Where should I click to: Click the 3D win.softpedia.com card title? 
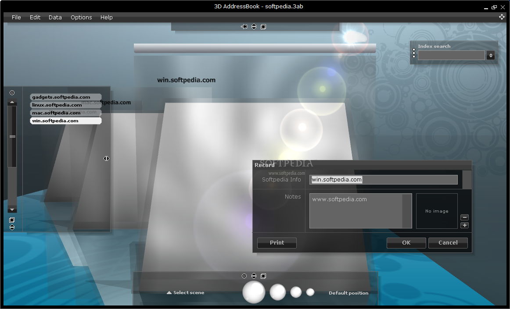pyautogui.click(x=187, y=80)
